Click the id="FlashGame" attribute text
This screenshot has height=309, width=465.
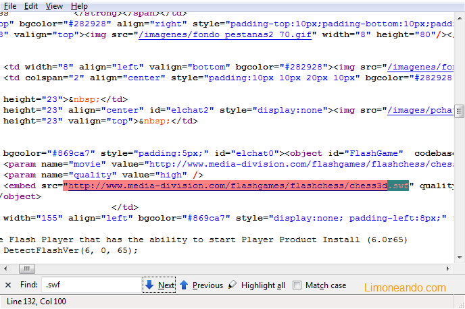[x=366, y=153]
